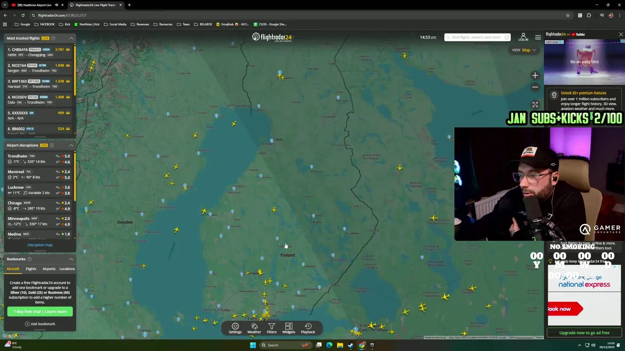Close the right-side ad panel
Image resolution: width=625 pixels, height=351 pixels.
621,35
